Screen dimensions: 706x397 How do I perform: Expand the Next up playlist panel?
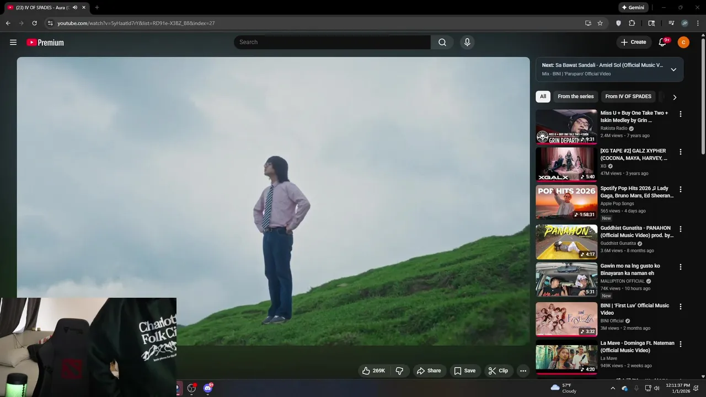(x=673, y=69)
